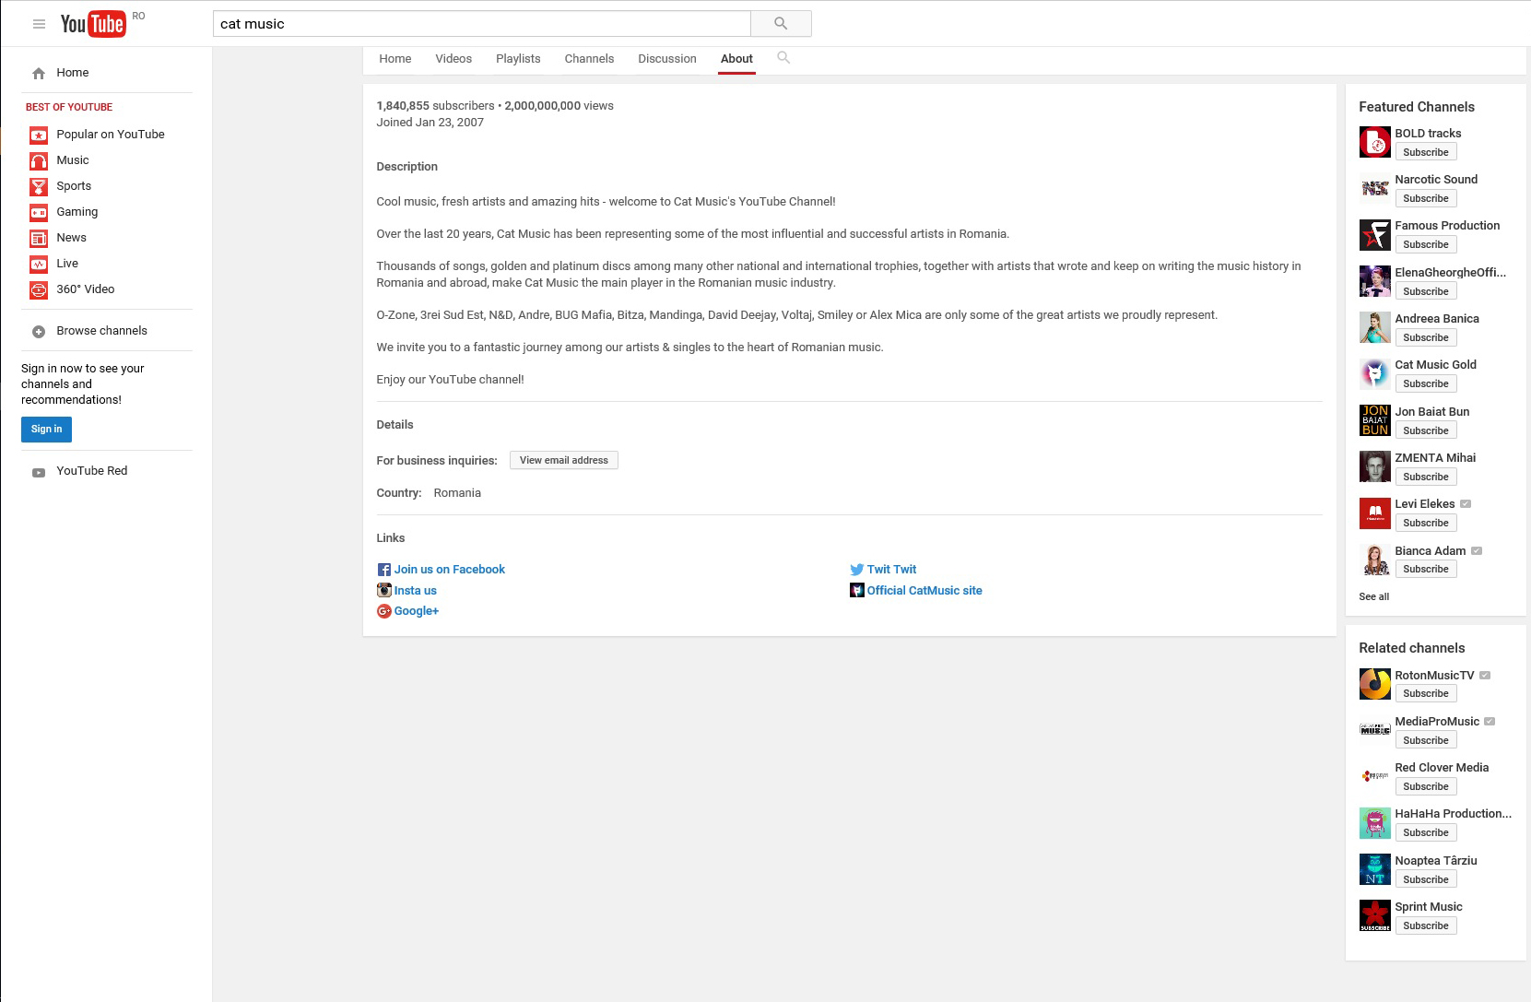Click the Instagram icon link
The height and width of the screenshot is (1002, 1531).
tap(384, 590)
